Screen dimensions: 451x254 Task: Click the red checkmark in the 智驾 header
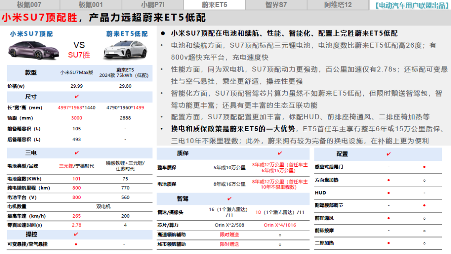pyautogui.click(x=230, y=198)
